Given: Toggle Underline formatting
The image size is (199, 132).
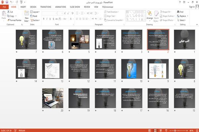Looking at the screenshot, I should click(x=50, y=19).
